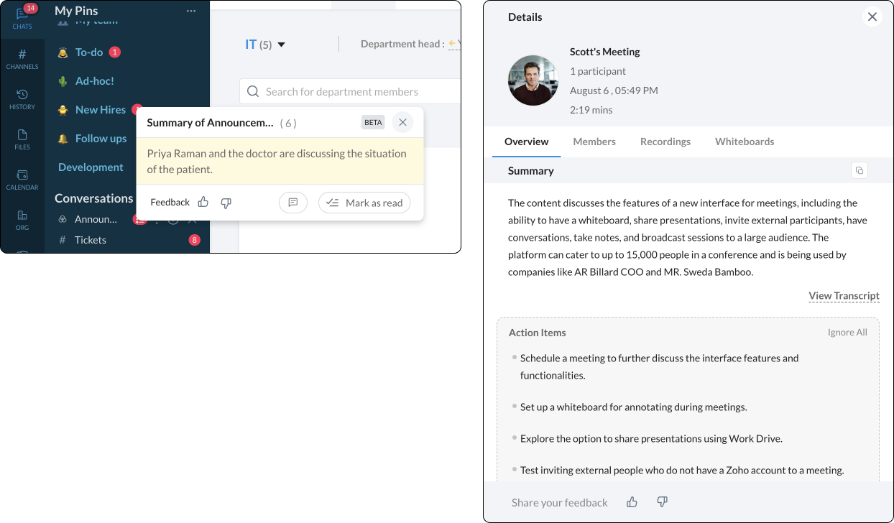Open the Recordings tab

665,142
